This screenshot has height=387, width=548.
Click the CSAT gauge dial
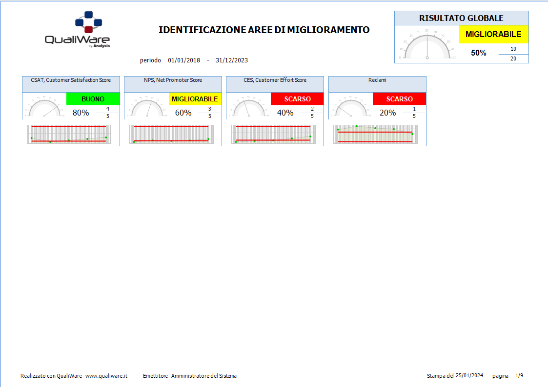point(44,108)
